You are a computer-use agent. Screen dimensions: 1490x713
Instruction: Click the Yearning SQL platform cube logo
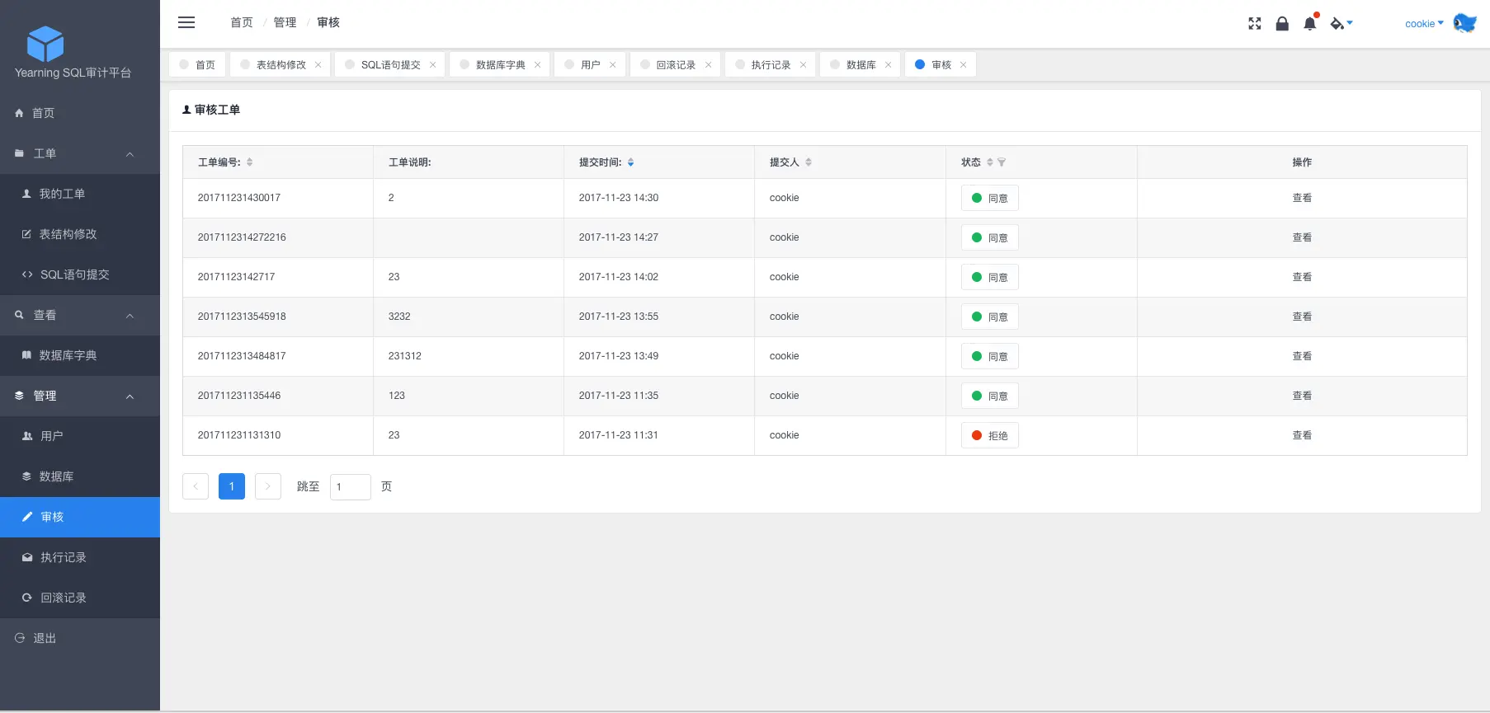[45, 44]
